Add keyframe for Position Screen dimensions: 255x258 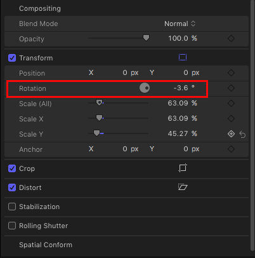[231, 72]
